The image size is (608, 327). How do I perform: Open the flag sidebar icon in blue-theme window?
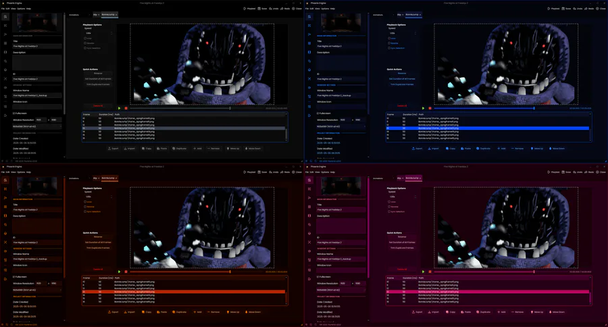pos(309,34)
